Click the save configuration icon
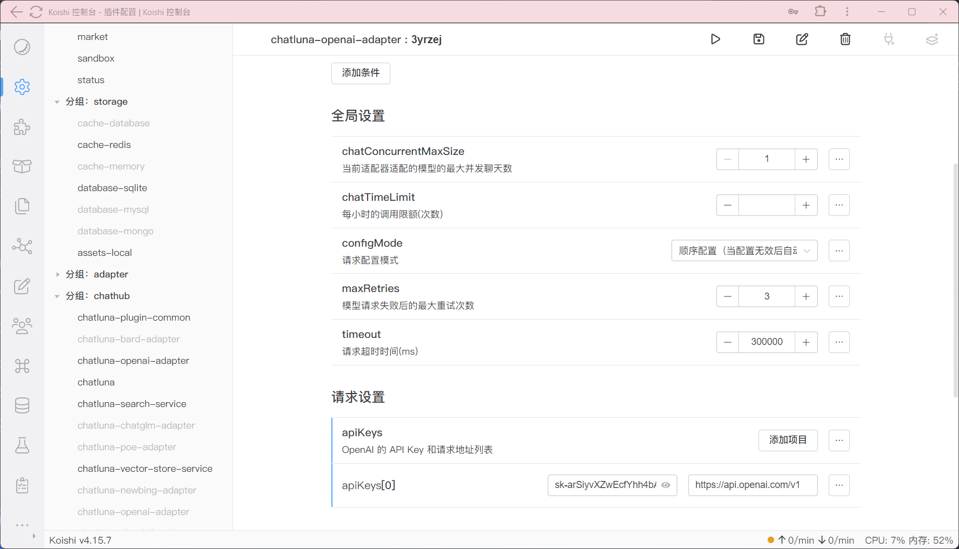 pos(758,39)
